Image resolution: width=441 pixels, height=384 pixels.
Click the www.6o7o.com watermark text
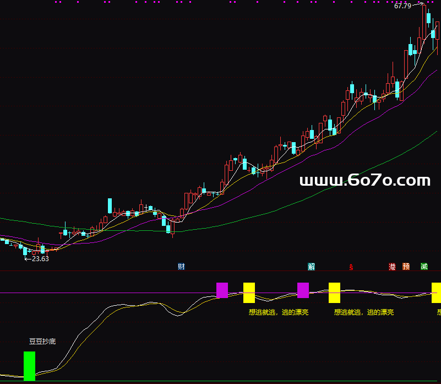[x=364, y=180]
